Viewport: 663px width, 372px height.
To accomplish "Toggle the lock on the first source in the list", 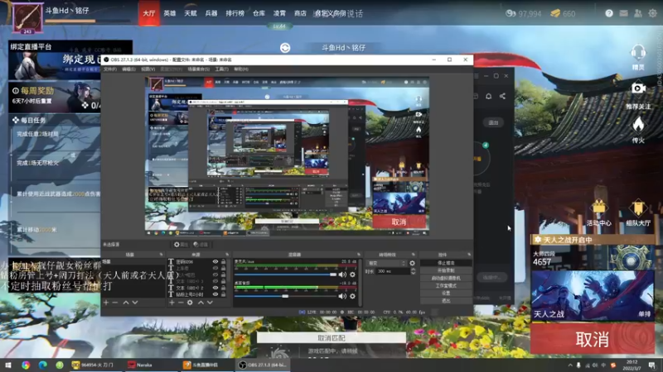I will [223, 262].
